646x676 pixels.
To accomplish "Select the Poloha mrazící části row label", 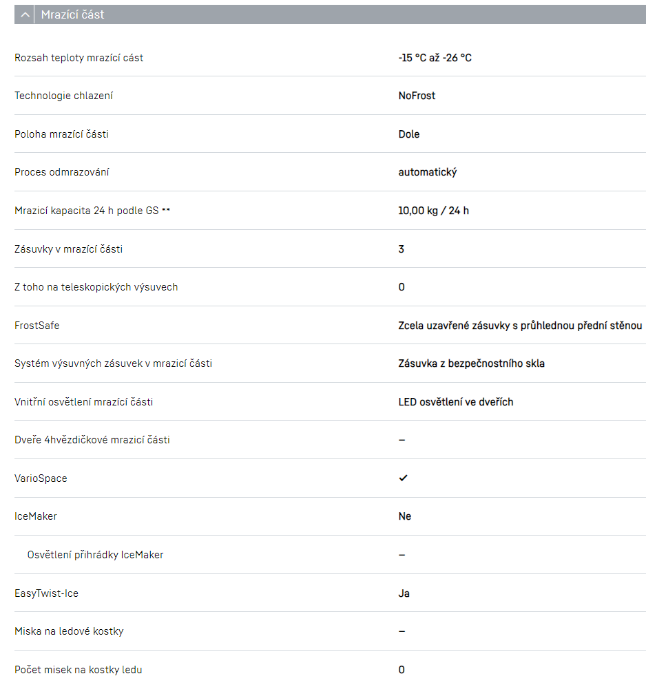I will [61, 134].
